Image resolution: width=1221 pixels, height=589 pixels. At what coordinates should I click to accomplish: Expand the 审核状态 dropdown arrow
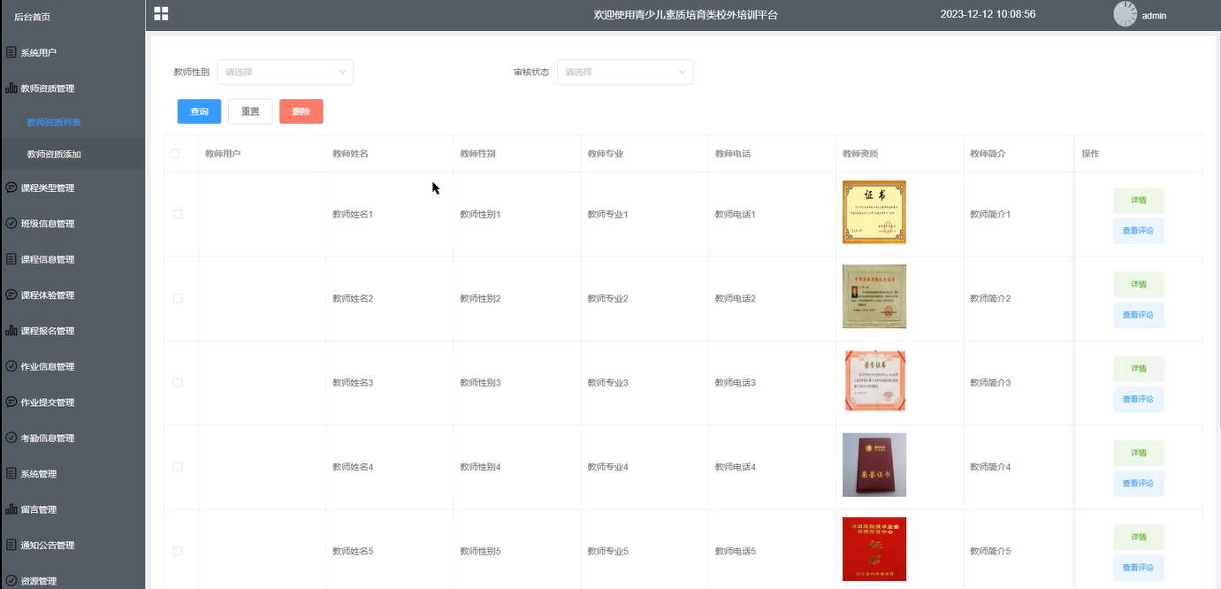click(x=682, y=72)
